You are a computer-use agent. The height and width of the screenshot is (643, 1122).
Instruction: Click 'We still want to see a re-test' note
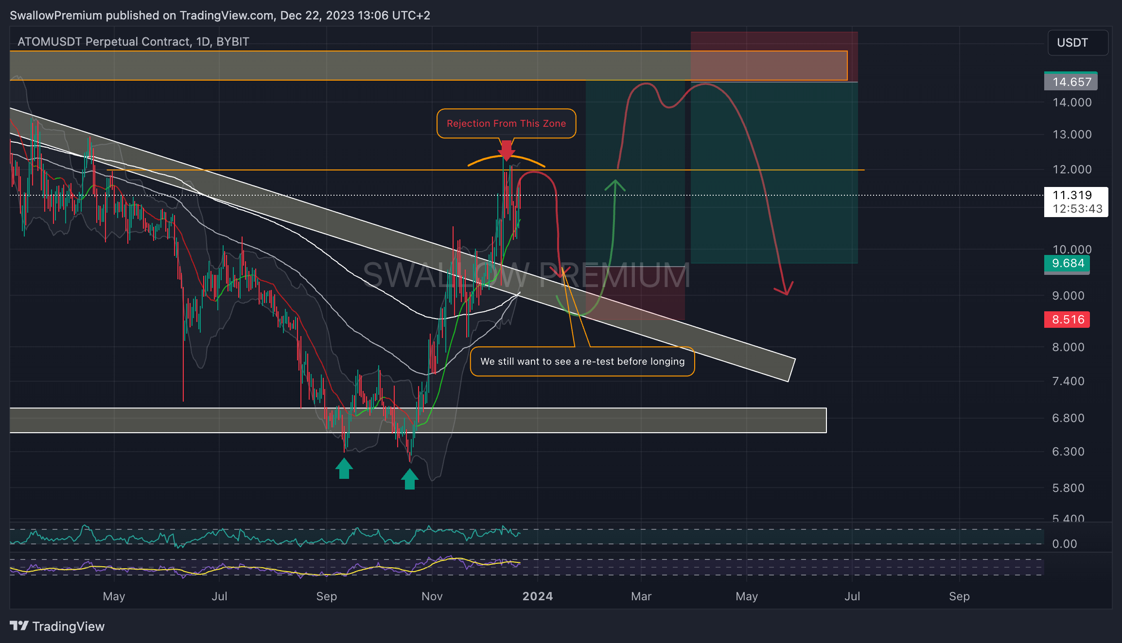(x=582, y=361)
